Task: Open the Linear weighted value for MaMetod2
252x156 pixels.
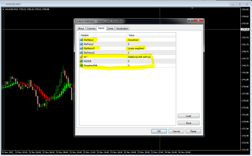Action: 151,48
